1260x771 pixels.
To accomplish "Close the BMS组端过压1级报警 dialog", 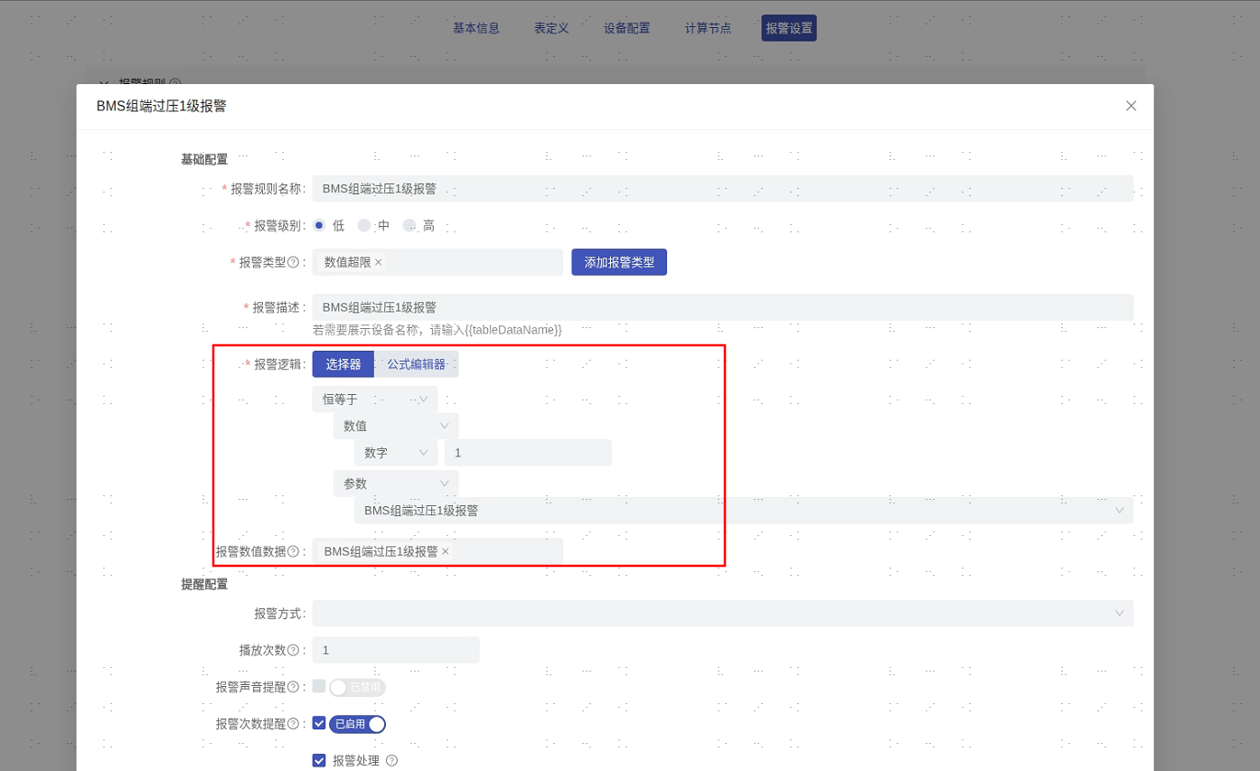I will (1131, 106).
